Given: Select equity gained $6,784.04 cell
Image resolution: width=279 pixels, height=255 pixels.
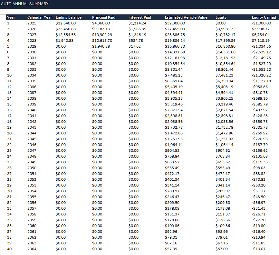Looking at the screenshot, I should coord(261,35).
